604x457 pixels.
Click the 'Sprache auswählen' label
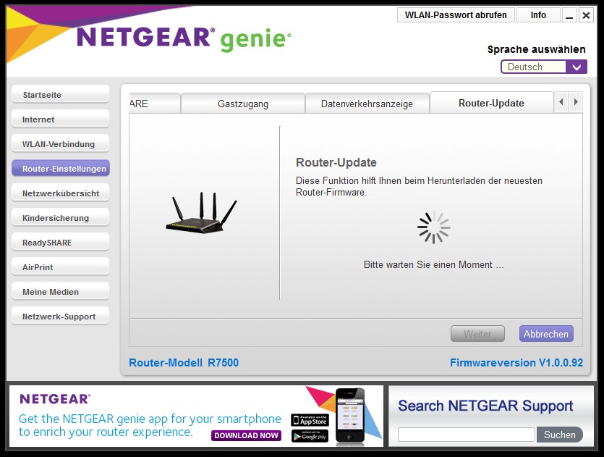pos(536,49)
